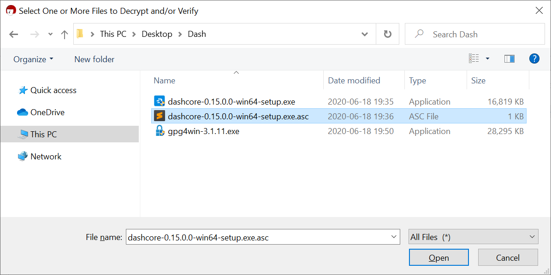Go up one folder level
The image size is (551, 275).
tap(65, 34)
